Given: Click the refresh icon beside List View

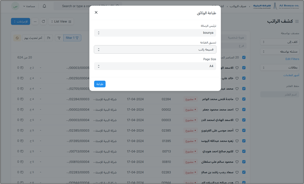Looking at the screenshot, I should (x=43, y=22).
